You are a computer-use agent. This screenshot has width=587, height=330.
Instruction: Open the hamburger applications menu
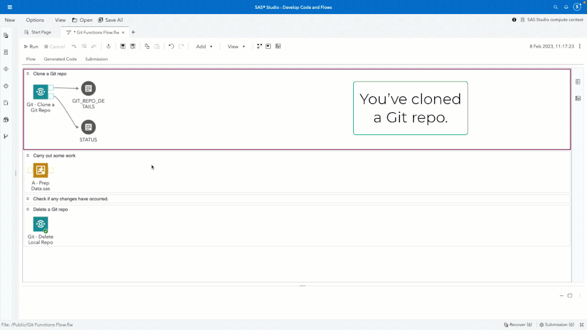click(10, 7)
